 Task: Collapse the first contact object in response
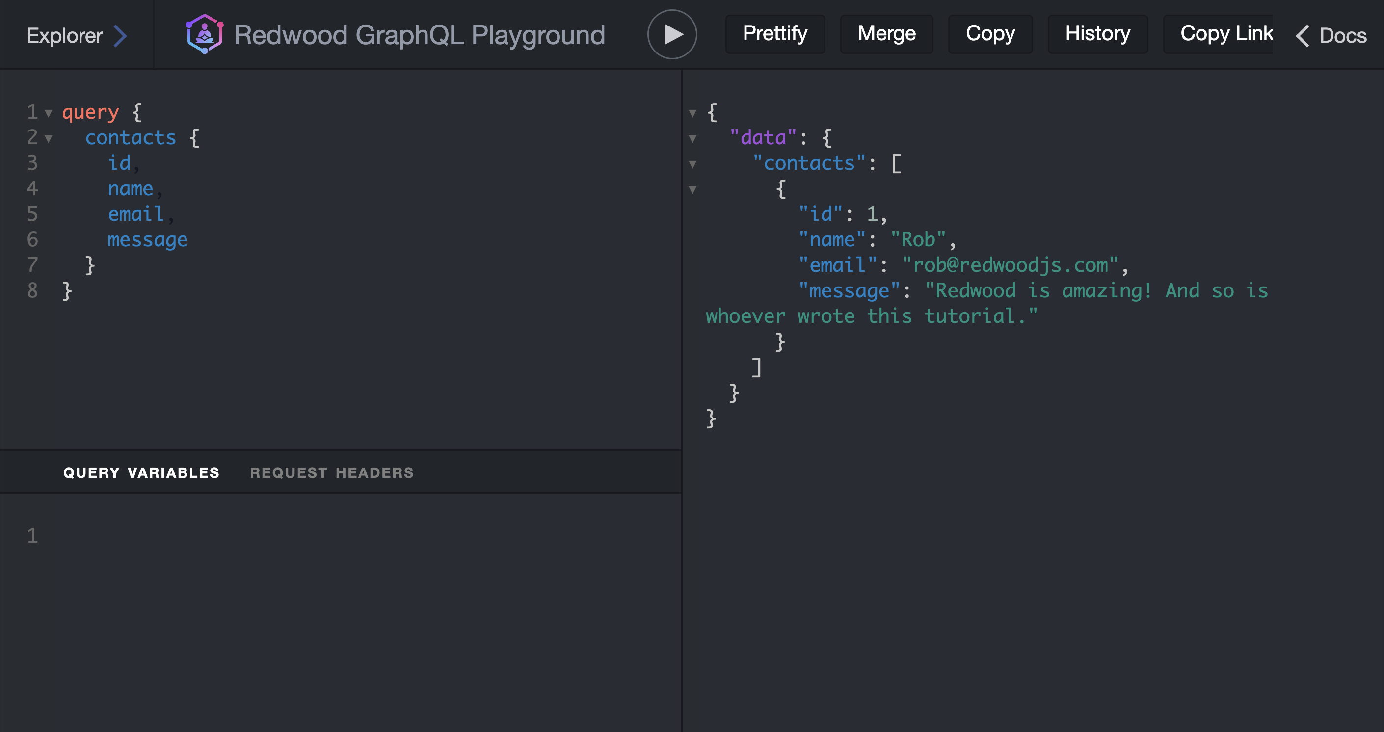pyautogui.click(x=692, y=189)
